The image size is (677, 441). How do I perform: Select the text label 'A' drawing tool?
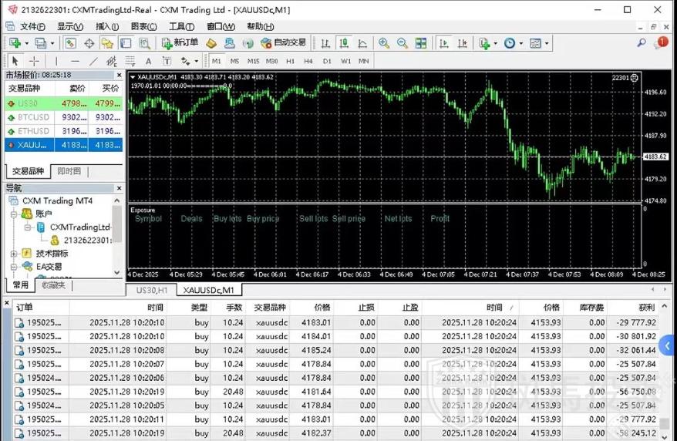click(x=149, y=61)
